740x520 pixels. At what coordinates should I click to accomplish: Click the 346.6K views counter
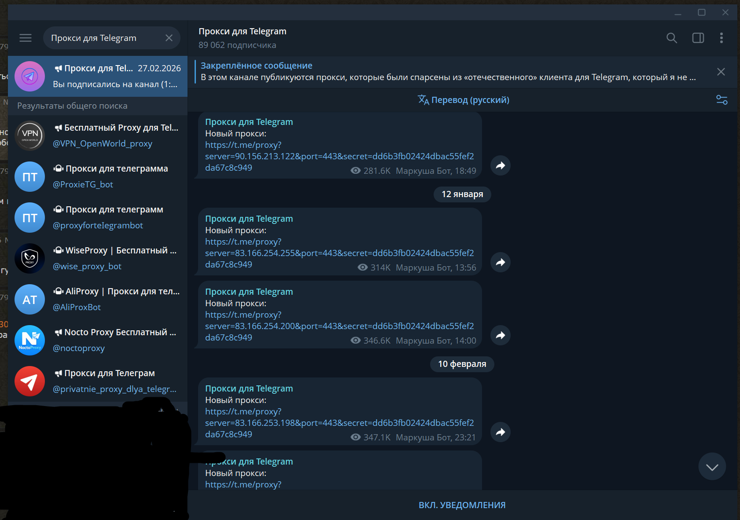point(371,341)
